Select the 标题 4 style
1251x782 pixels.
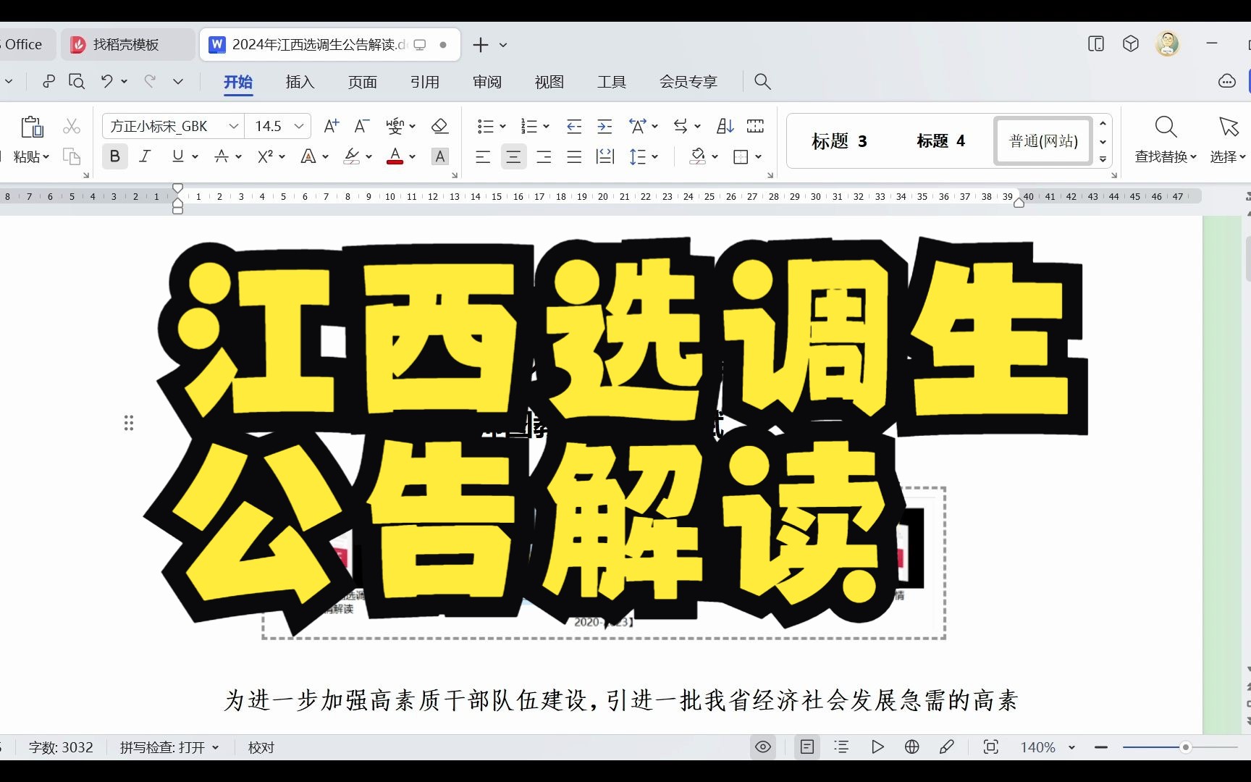click(x=940, y=141)
